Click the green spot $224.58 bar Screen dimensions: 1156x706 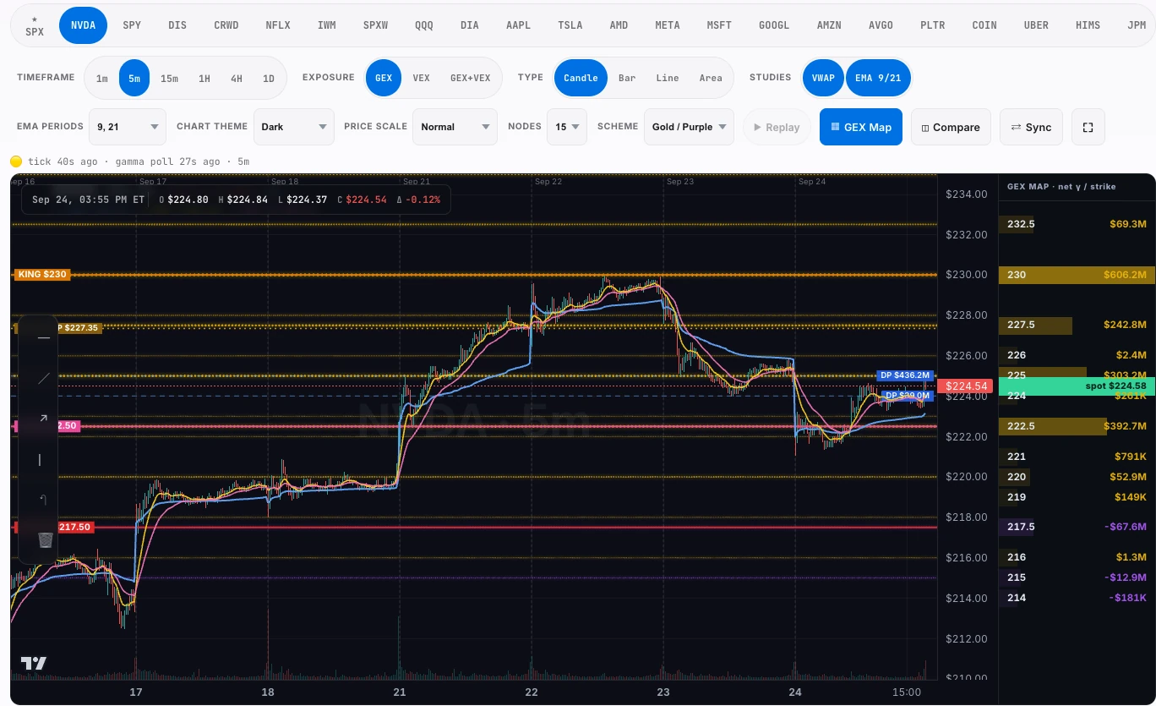(x=1077, y=386)
